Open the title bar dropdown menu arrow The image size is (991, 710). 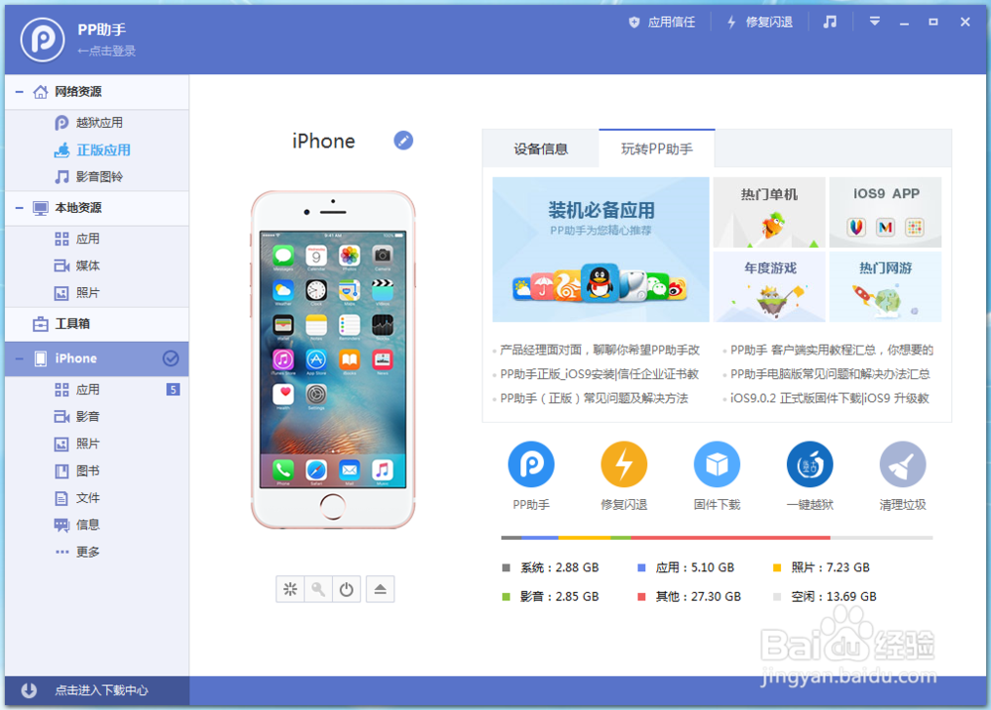[875, 22]
